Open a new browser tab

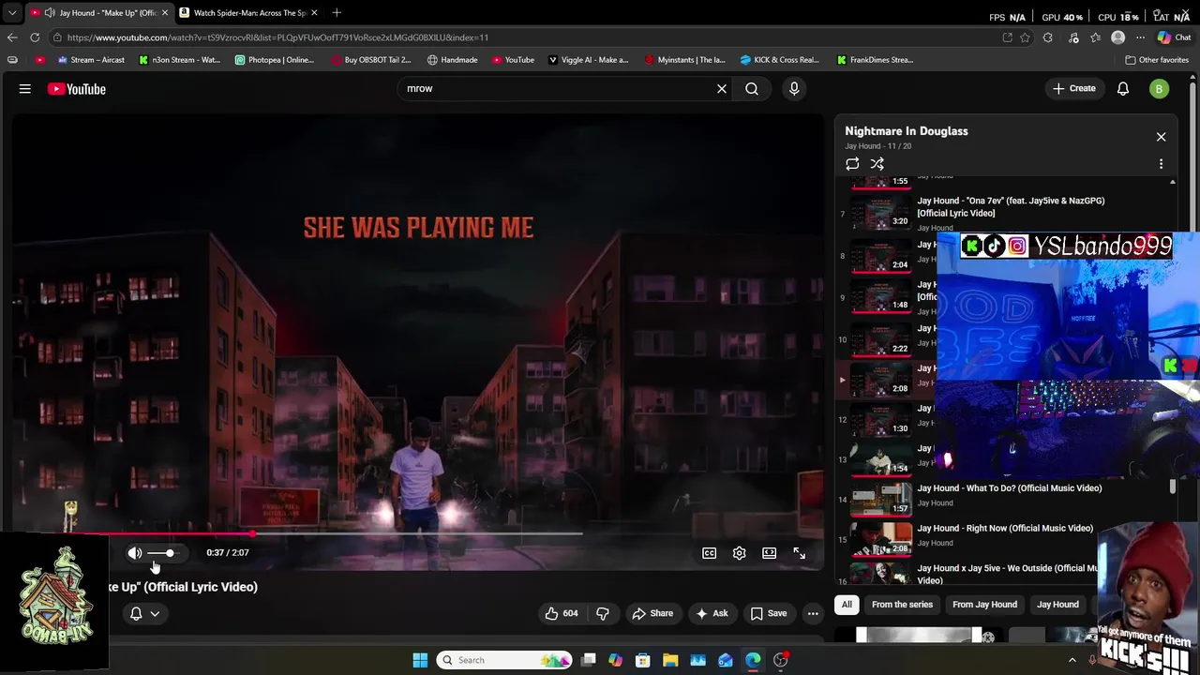point(337,13)
